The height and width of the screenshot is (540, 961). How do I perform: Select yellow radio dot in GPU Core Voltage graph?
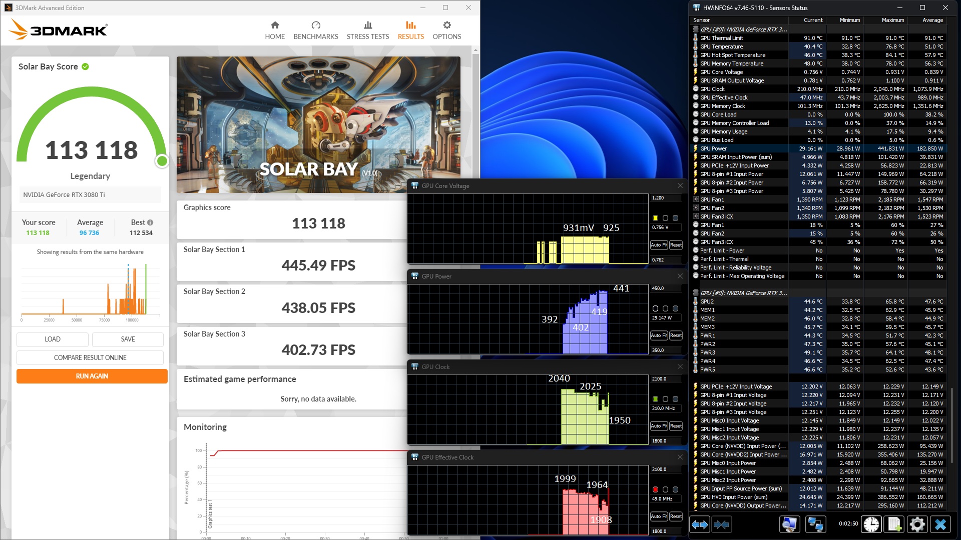click(655, 218)
